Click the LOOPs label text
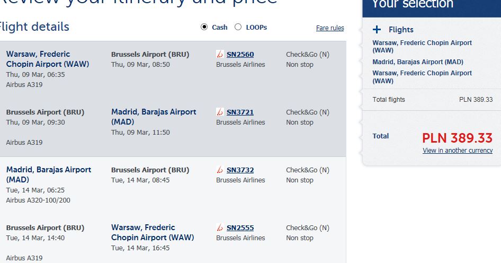The width and height of the screenshot is (501, 263). pyautogui.click(x=256, y=28)
